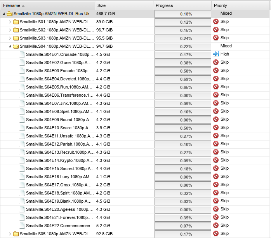Select the Smallville.S04E11.Unsafe file name
Image resolution: width=271 pixels, height=238 pixels.
pyautogui.click(x=60, y=136)
